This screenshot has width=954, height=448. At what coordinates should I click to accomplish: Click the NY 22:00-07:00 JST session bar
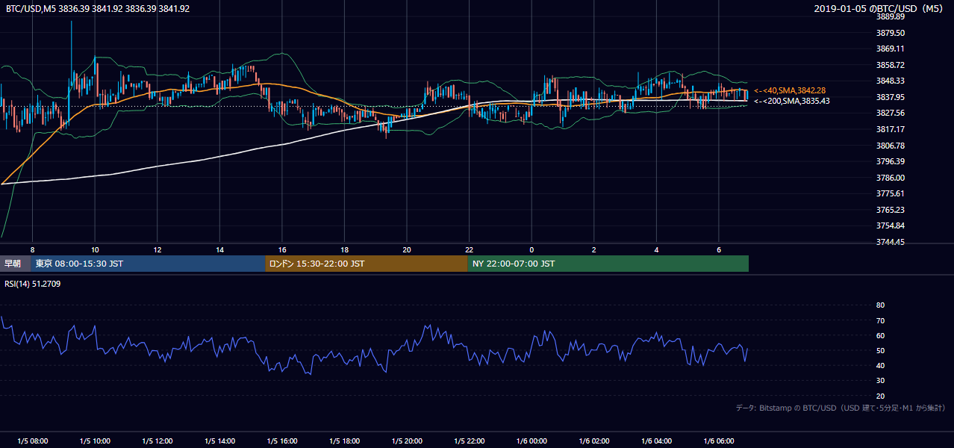tap(608, 264)
